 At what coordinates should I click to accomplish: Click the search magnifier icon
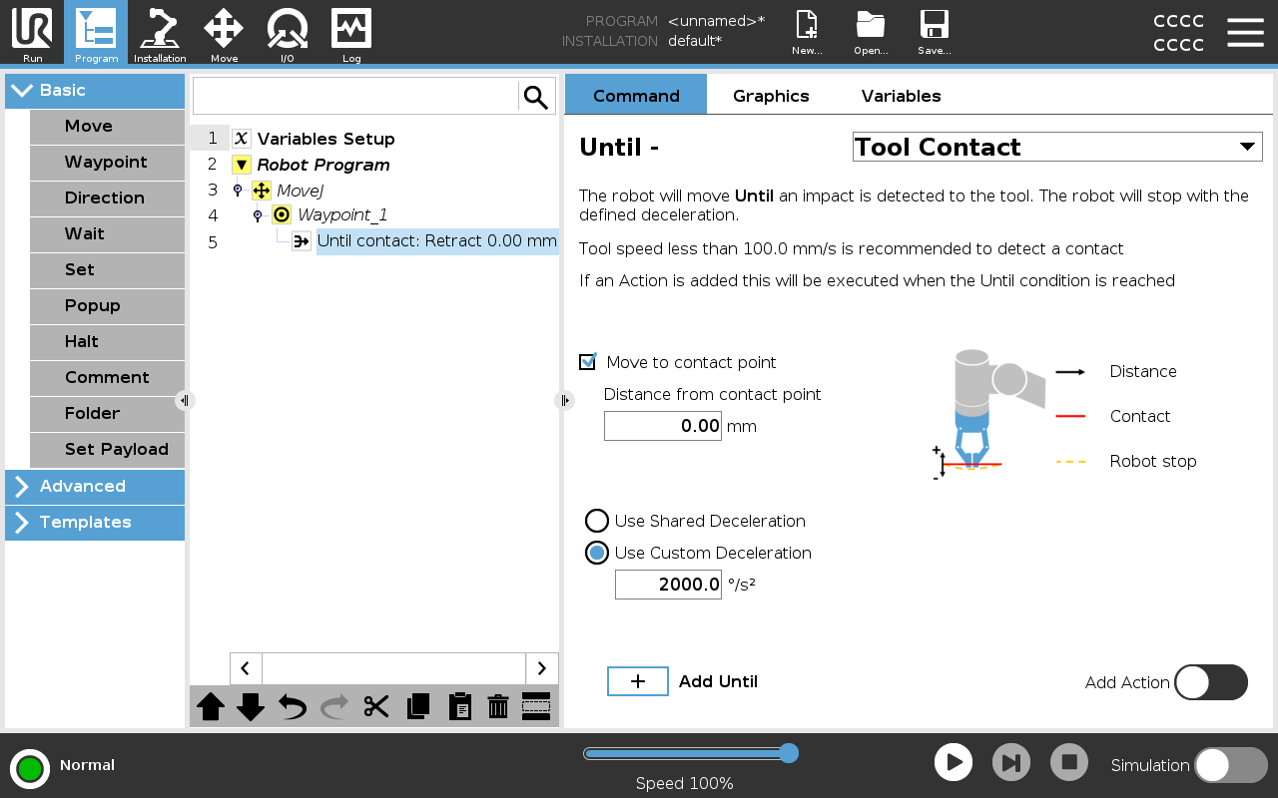pyautogui.click(x=536, y=97)
